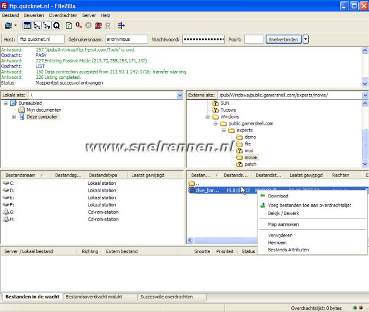The width and height of the screenshot is (369, 312).
Task: Open the Snelverbinden history dropdown
Action: (305, 39)
